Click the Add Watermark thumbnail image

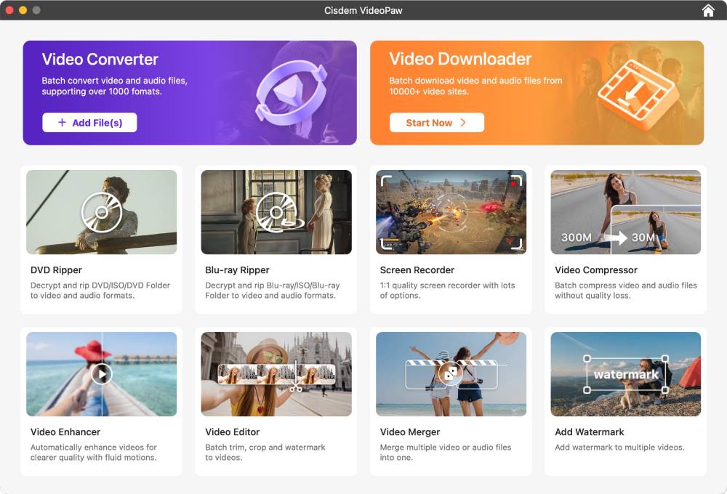point(625,374)
